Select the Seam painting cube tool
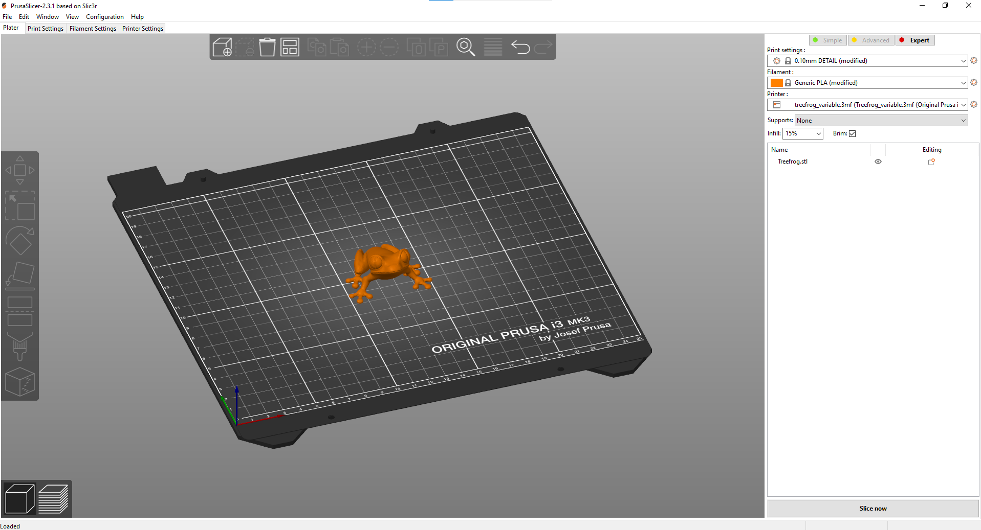 pyautogui.click(x=20, y=382)
